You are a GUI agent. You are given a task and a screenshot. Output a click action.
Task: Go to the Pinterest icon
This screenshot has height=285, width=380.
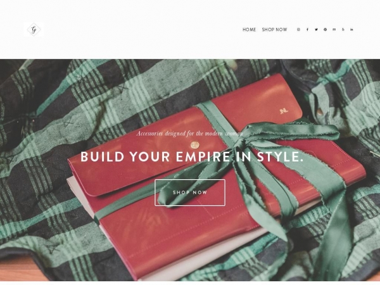326,30
